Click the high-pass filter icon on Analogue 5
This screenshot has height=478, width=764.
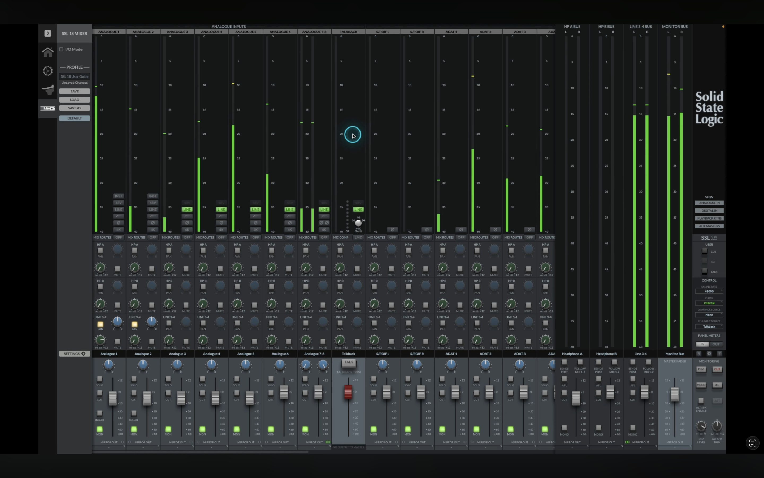pos(255,216)
